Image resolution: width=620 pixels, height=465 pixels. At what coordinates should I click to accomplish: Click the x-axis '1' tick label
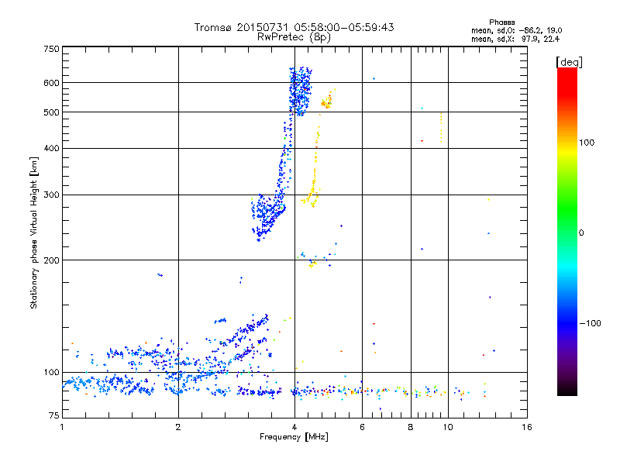(62, 427)
